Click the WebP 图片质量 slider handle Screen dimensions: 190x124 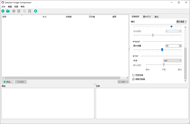pyautogui.click(x=162, y=50)
